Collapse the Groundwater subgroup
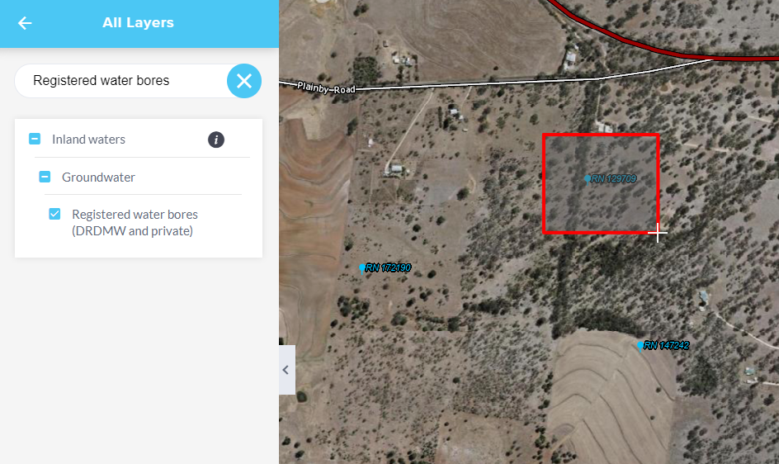Viewport: 779px width, 464px height. coord(45,177)
